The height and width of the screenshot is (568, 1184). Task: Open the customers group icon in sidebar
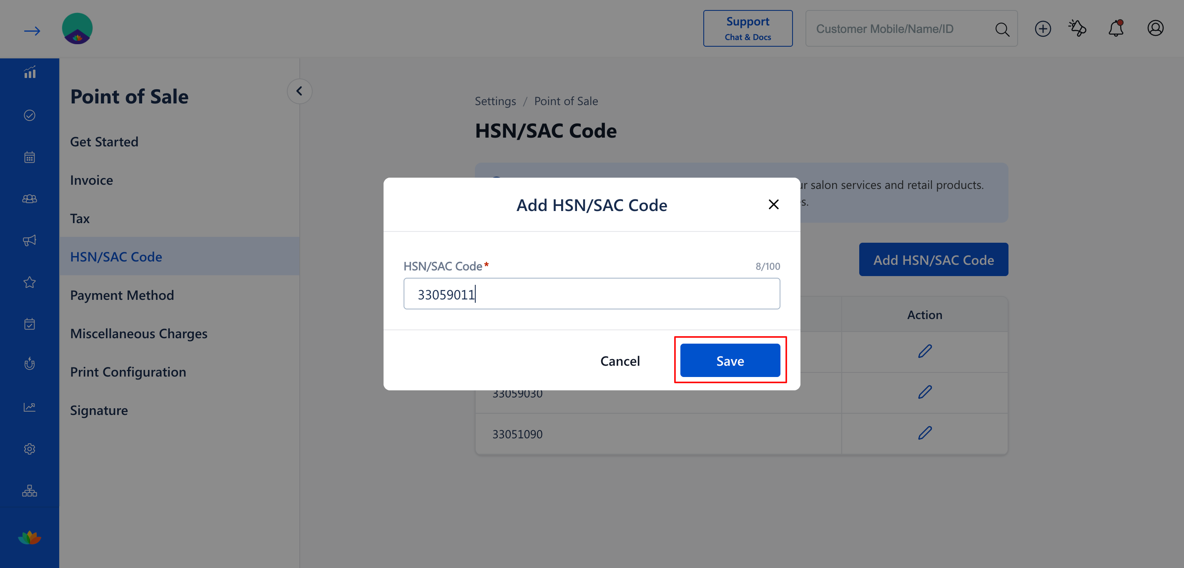pyautogui.click(x=30, y=199)
